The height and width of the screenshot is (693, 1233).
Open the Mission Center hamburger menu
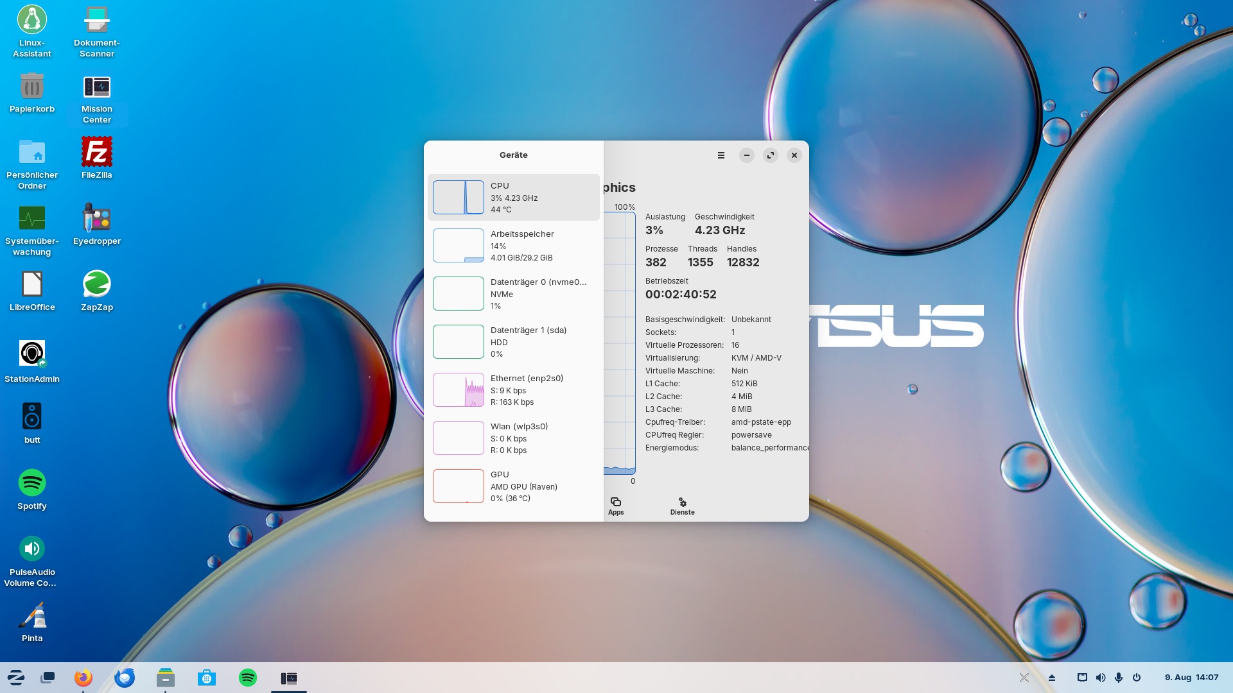pos(721,155)
